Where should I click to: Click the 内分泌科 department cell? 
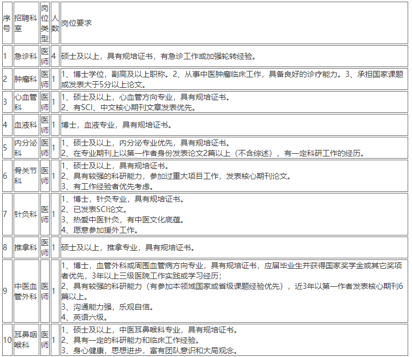26,148
